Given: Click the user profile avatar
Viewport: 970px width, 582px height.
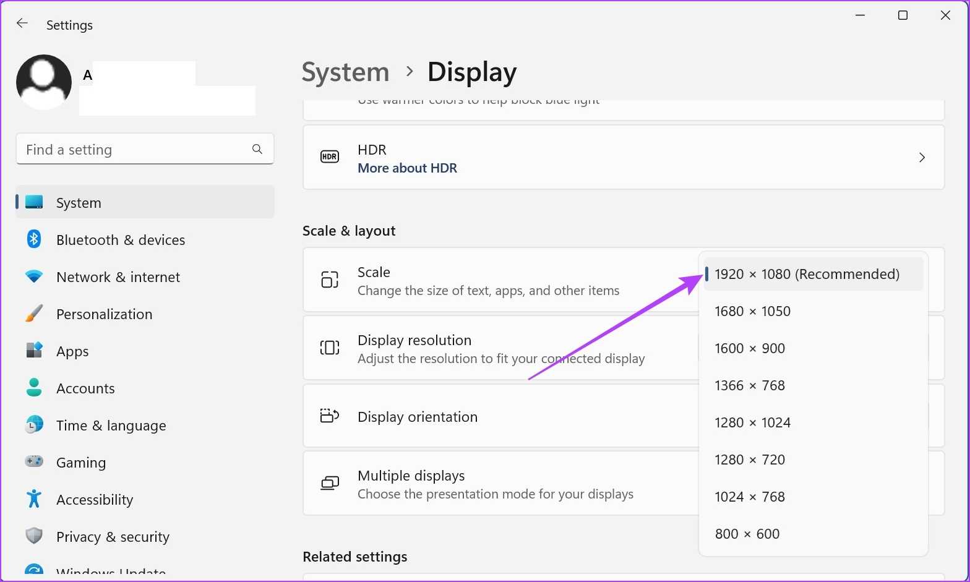Looking at the screenshot, I should (x=44, y=82).
